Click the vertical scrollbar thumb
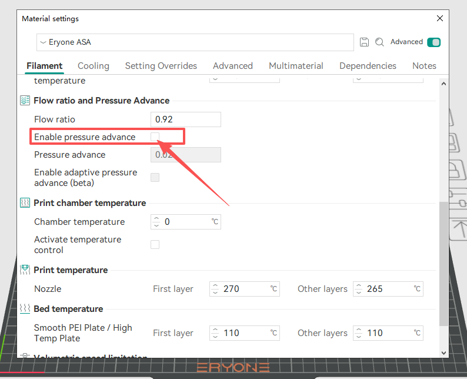 point(443,265)
